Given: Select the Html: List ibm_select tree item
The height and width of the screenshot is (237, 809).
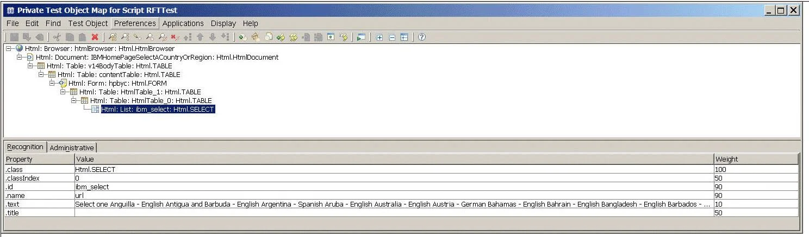Looking at the screenshot, I should click(158, 110).
